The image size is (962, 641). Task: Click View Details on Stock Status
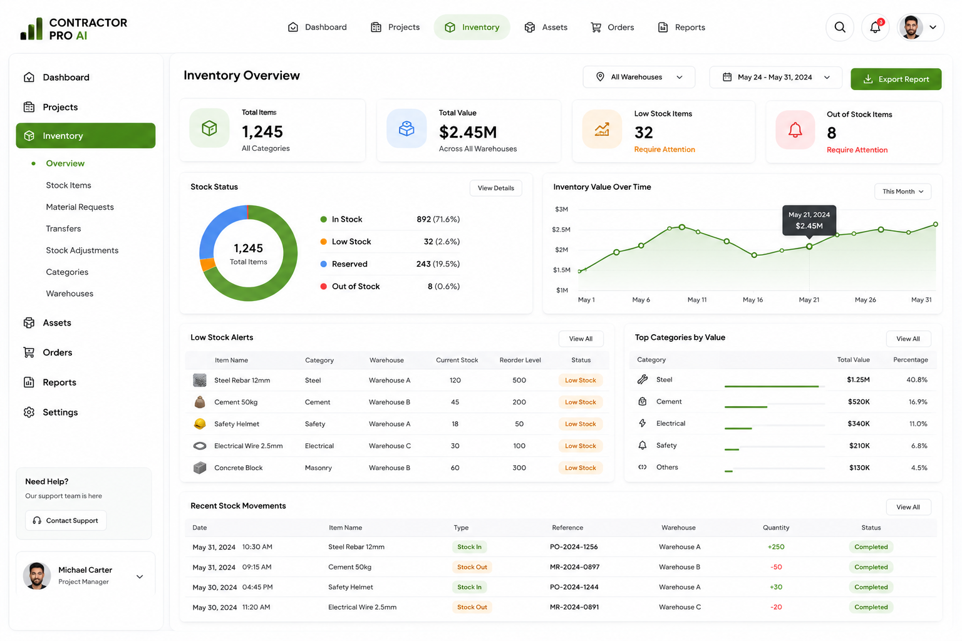495,188
